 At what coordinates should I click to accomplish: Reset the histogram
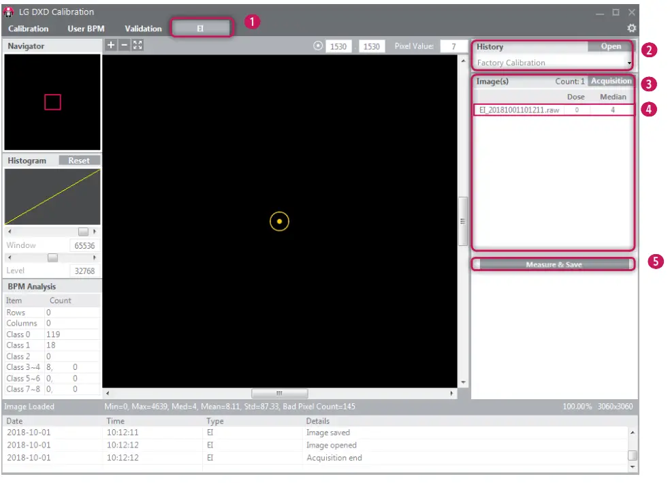(79, 161)
